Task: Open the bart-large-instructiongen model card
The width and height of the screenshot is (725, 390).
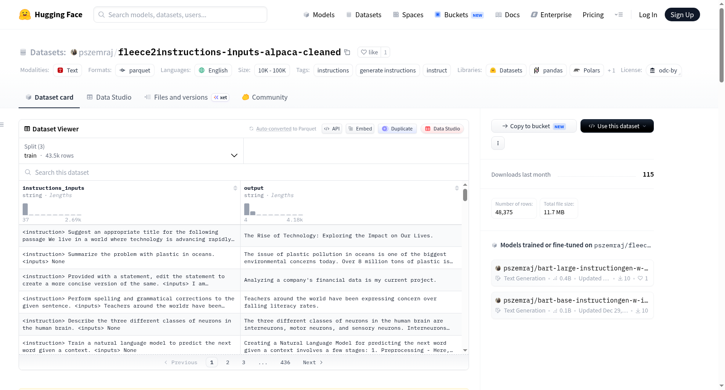Action: pos(572,273)
